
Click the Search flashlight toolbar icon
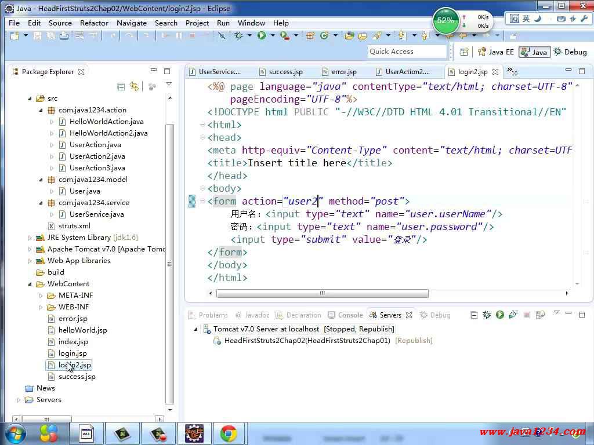click(377, 35)
